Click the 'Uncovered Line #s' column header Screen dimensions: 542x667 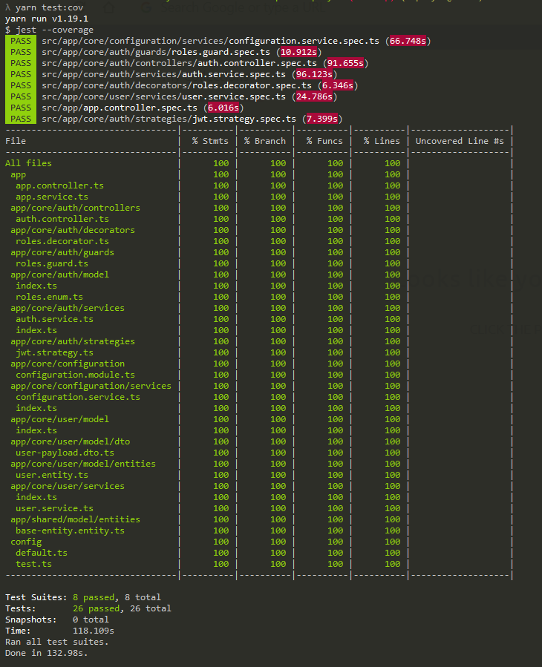460,141
